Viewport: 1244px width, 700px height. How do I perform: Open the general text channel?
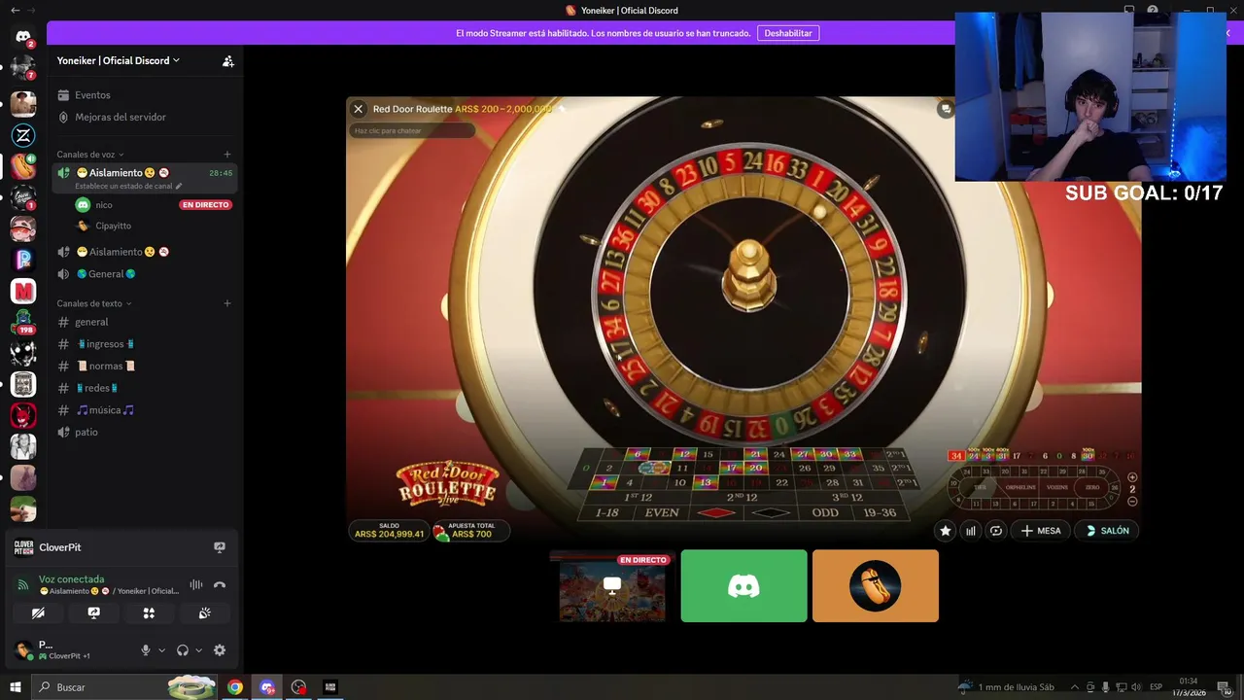pyautogui.click(x=144, y=322)
